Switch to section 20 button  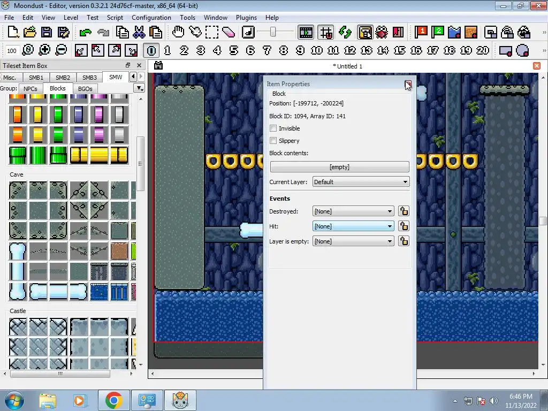point(483,50)
